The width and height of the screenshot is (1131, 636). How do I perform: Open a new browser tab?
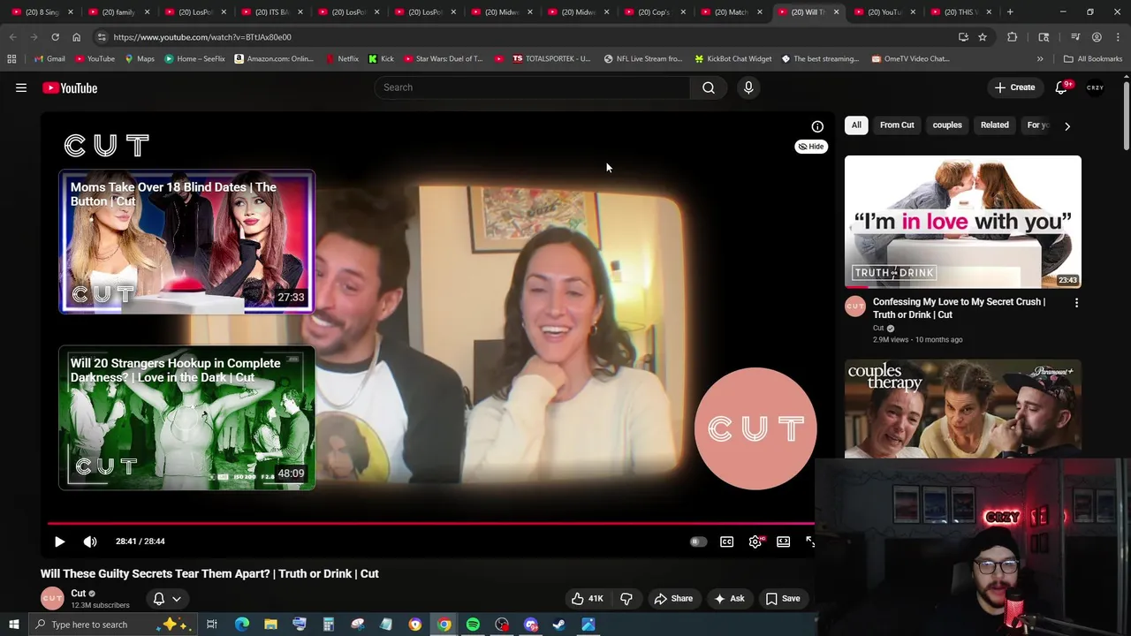(x=1010, y=12)
